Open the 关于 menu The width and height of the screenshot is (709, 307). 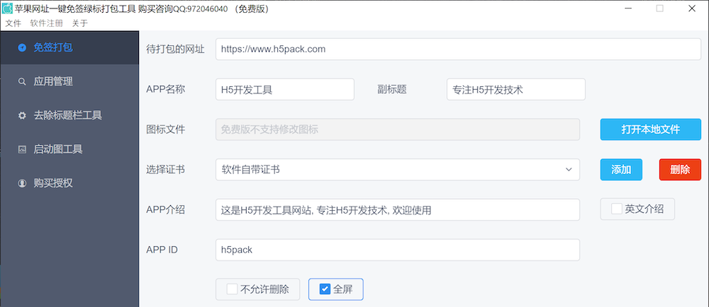coord(79,23)
